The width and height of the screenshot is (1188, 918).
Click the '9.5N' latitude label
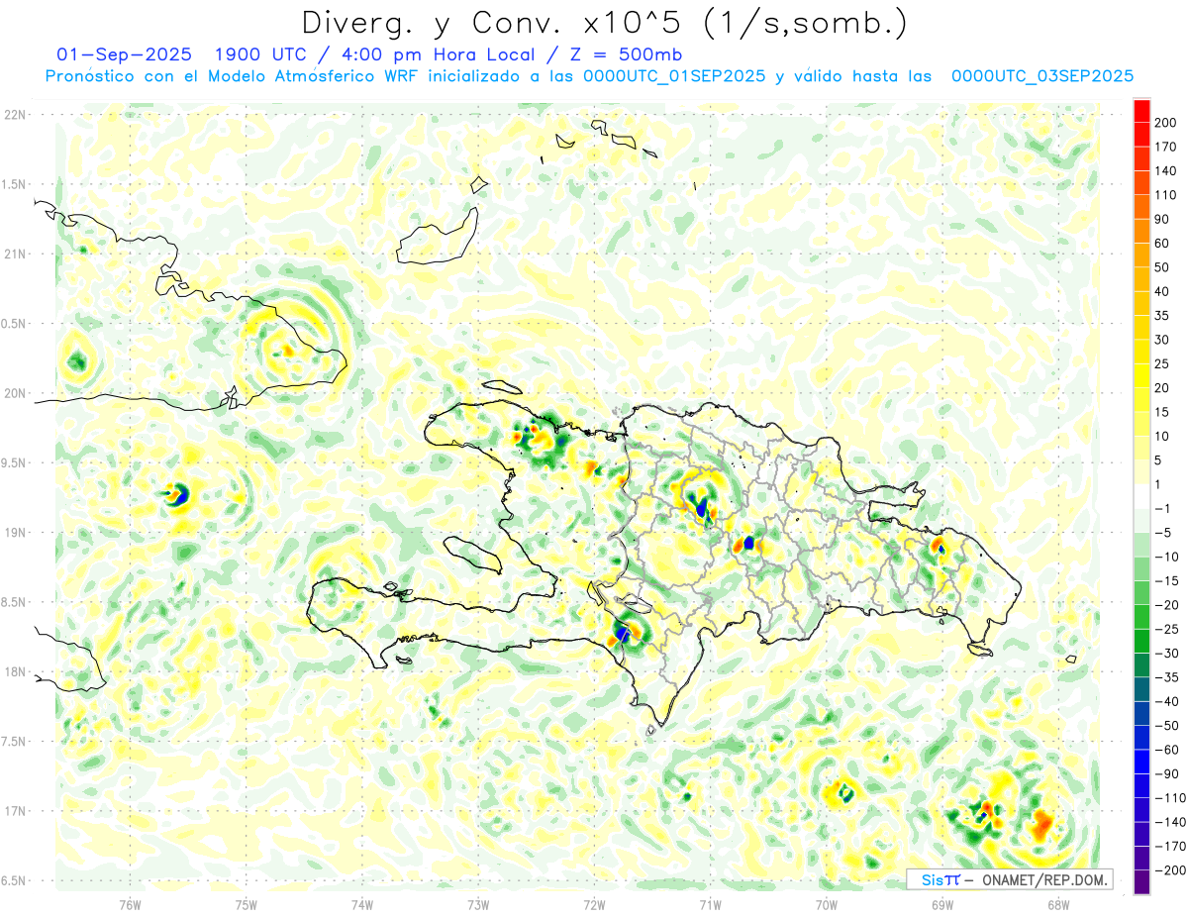click(x=13, y=462)
